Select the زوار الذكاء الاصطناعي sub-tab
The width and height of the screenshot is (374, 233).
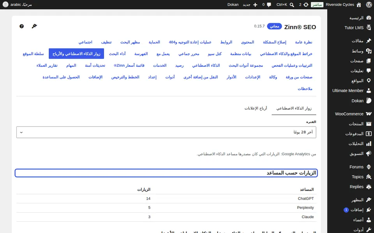click(x=294, y=108)
